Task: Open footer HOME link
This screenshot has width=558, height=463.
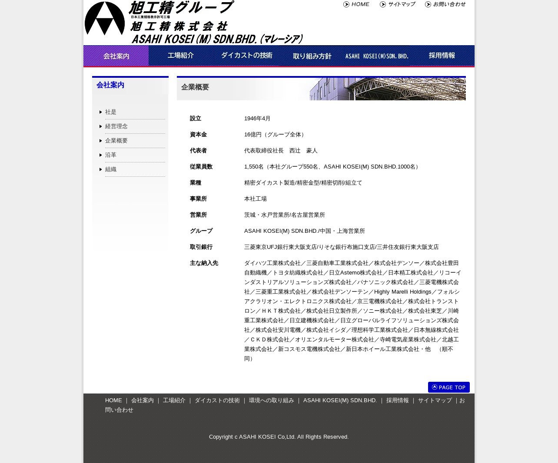Action: [113, 400]
